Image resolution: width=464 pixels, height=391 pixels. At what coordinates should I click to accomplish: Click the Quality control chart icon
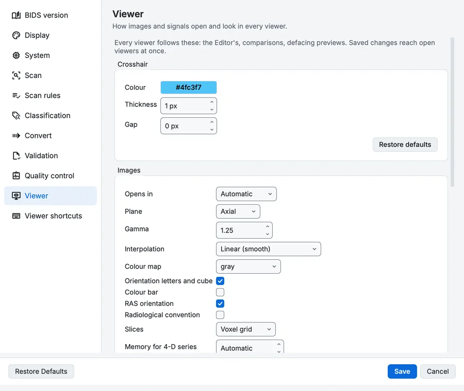16,176
